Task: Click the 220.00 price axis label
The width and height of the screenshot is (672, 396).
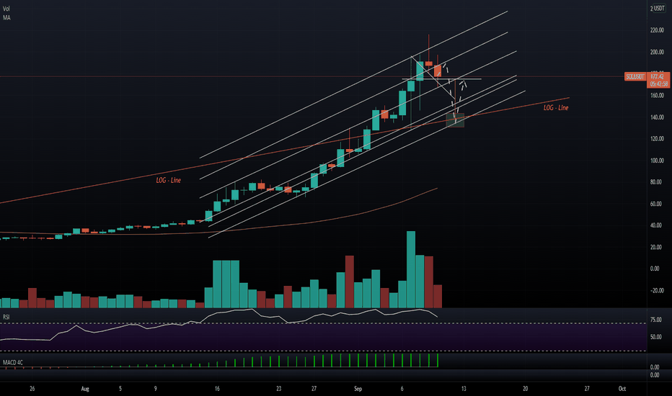Action: coord(657,30)
